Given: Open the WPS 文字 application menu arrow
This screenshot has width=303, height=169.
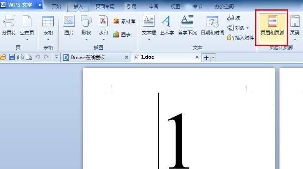Looking at the screenshot, I should click(x=40, y=5).
